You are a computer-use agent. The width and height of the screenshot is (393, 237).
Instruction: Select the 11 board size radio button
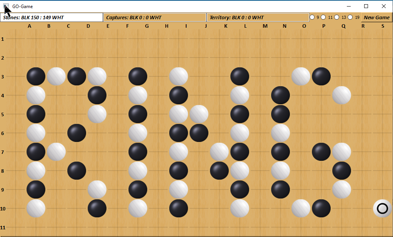[x=323, y=17]
